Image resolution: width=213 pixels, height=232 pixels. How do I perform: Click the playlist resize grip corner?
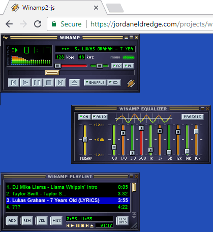coord(134,226)
